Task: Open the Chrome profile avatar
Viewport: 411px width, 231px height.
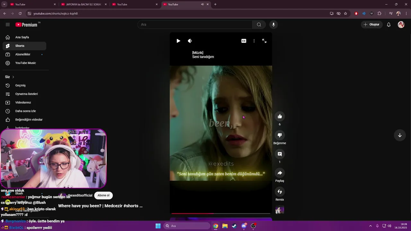Action: [398, 13]
